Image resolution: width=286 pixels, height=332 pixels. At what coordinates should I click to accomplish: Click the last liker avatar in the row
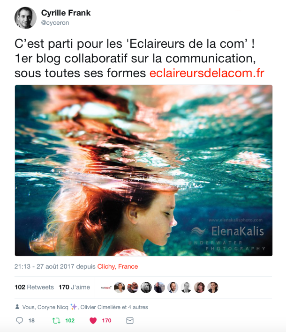point(213,288)
